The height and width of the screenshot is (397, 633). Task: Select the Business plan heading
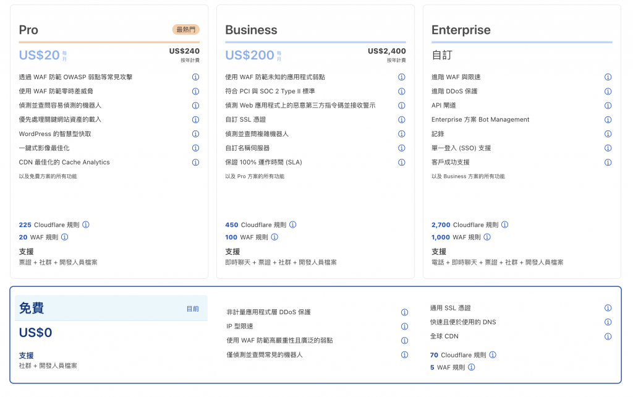251,30
